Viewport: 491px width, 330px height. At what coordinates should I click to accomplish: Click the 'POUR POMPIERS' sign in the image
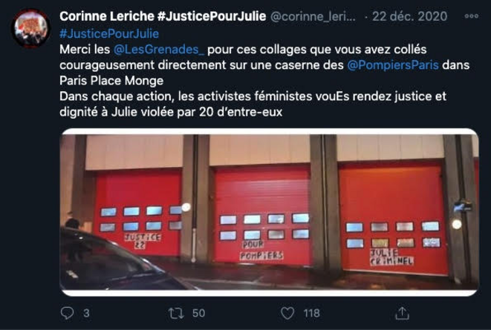261,251
